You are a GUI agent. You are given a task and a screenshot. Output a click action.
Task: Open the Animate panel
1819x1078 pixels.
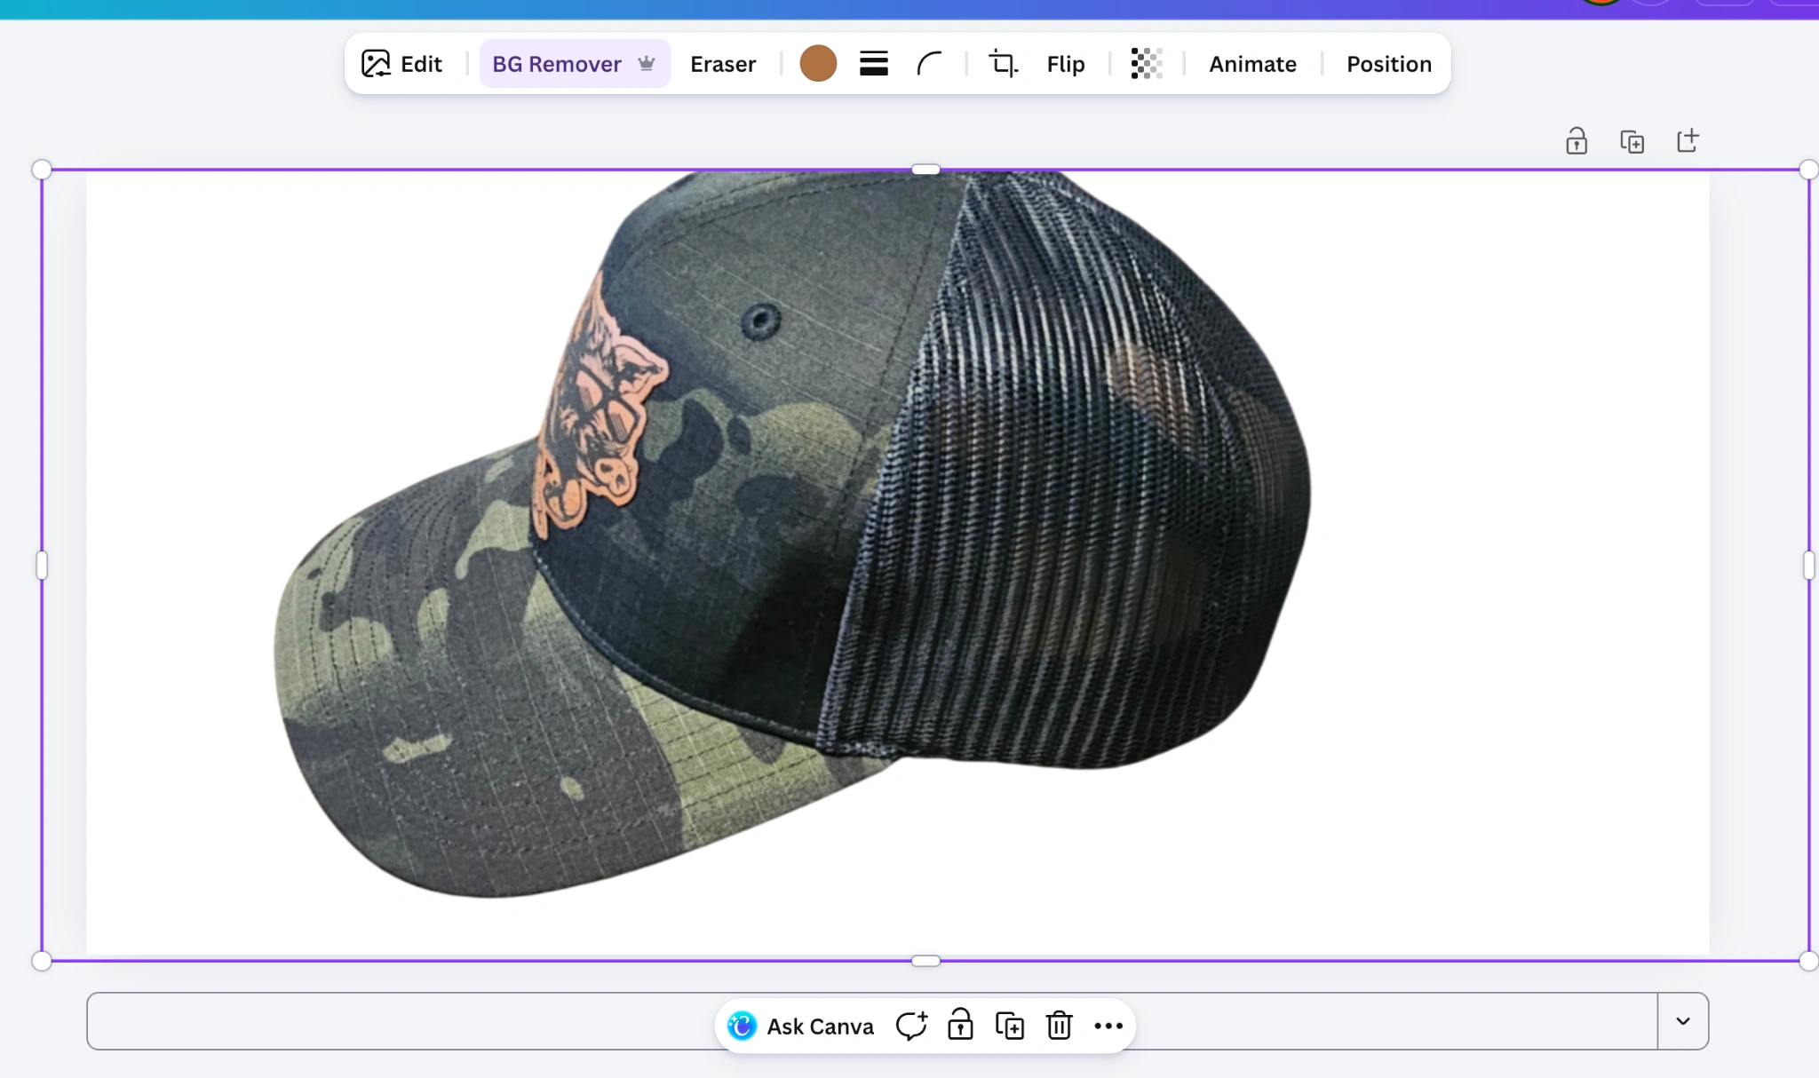coord(1251,64)
